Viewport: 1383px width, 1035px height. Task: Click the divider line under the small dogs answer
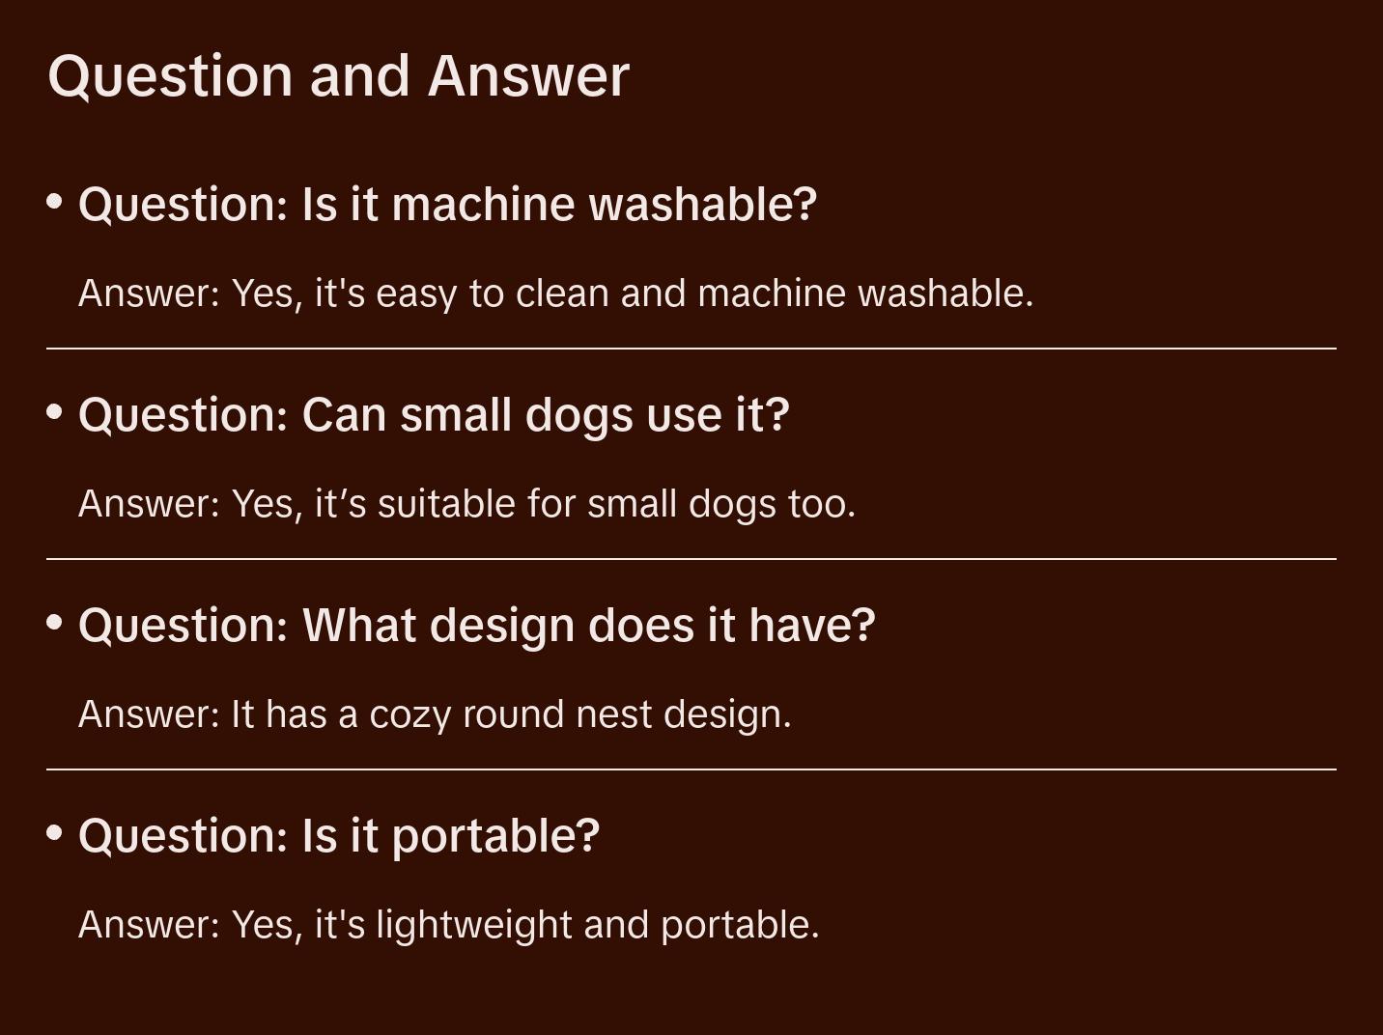tap(691, 559)
